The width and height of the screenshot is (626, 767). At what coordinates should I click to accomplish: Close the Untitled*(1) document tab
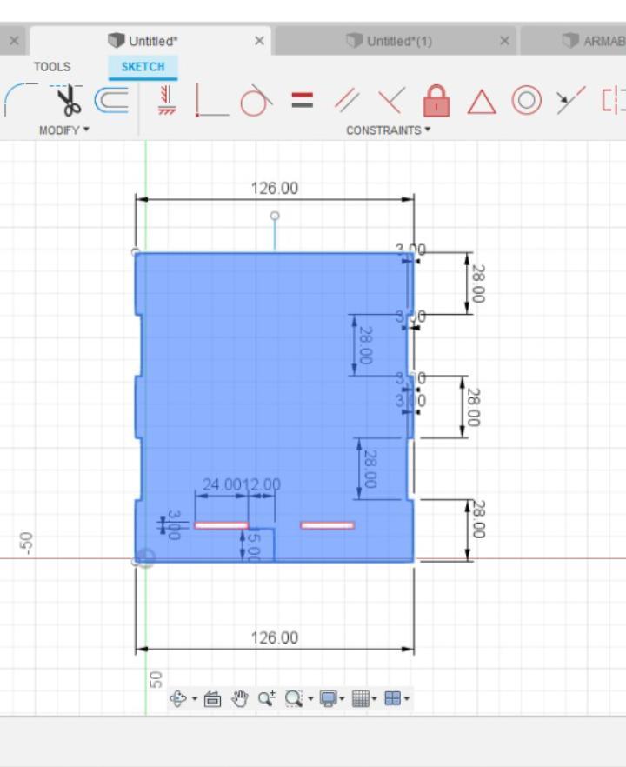504,41
